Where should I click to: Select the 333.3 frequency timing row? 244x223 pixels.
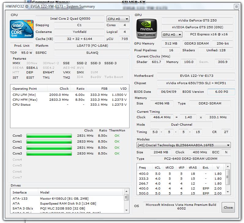pyautogui.click(x=181, y=179)
